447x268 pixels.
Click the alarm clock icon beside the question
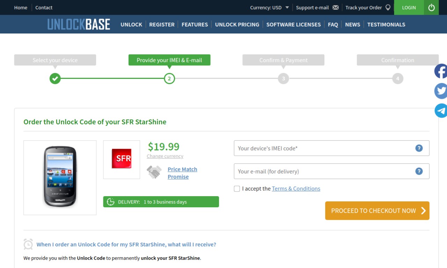click(28, 244)
